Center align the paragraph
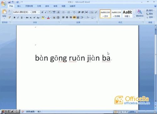Image resolution: width=157 pixels, height=114 pixels. pyautogui.click(x=67, y=17)
